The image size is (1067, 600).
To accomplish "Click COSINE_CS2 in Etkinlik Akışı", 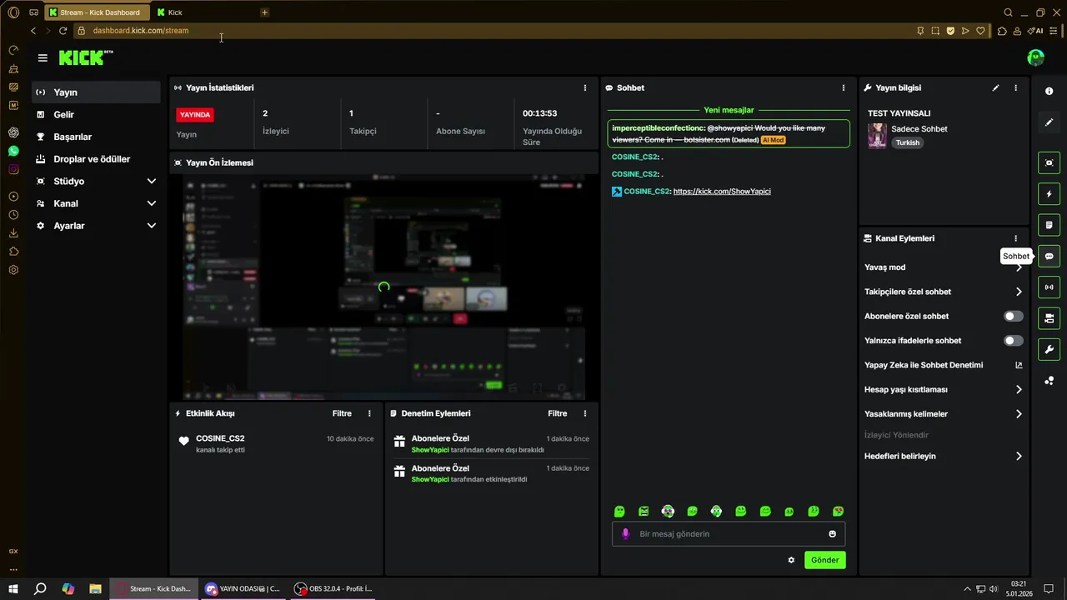I will (220, 438).
